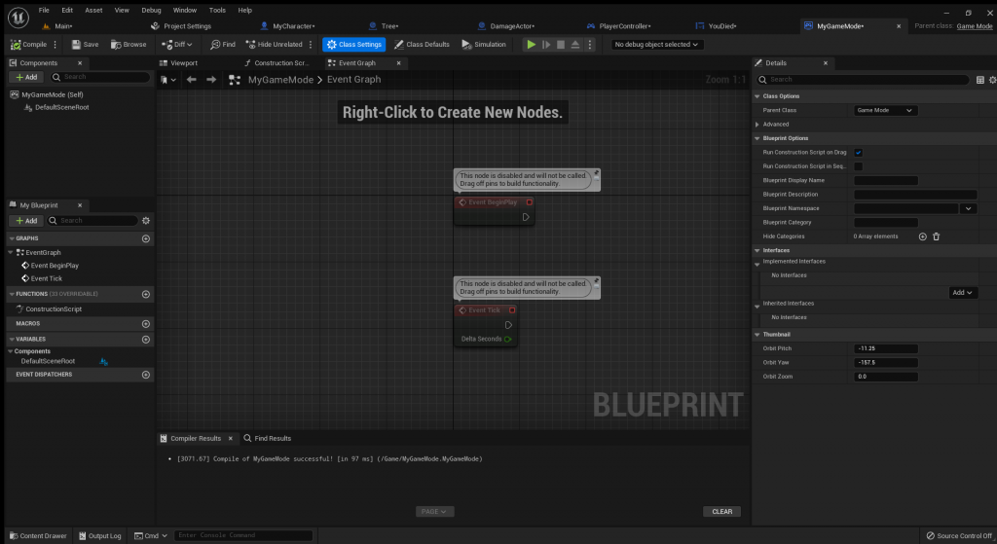The image size is (997, 544).
Task: Collapse the Thumbnail section
Action: coord(757,334)
